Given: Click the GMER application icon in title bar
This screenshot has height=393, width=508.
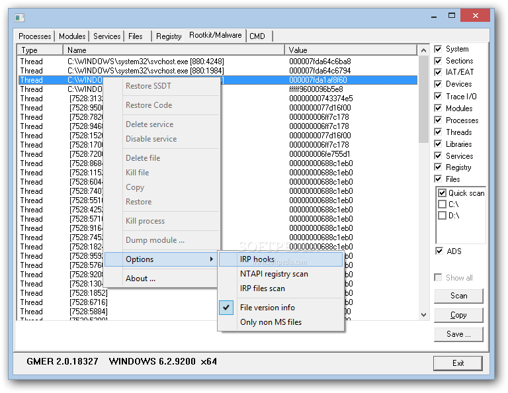Looking at the screenshot, I should click(20, 17).
